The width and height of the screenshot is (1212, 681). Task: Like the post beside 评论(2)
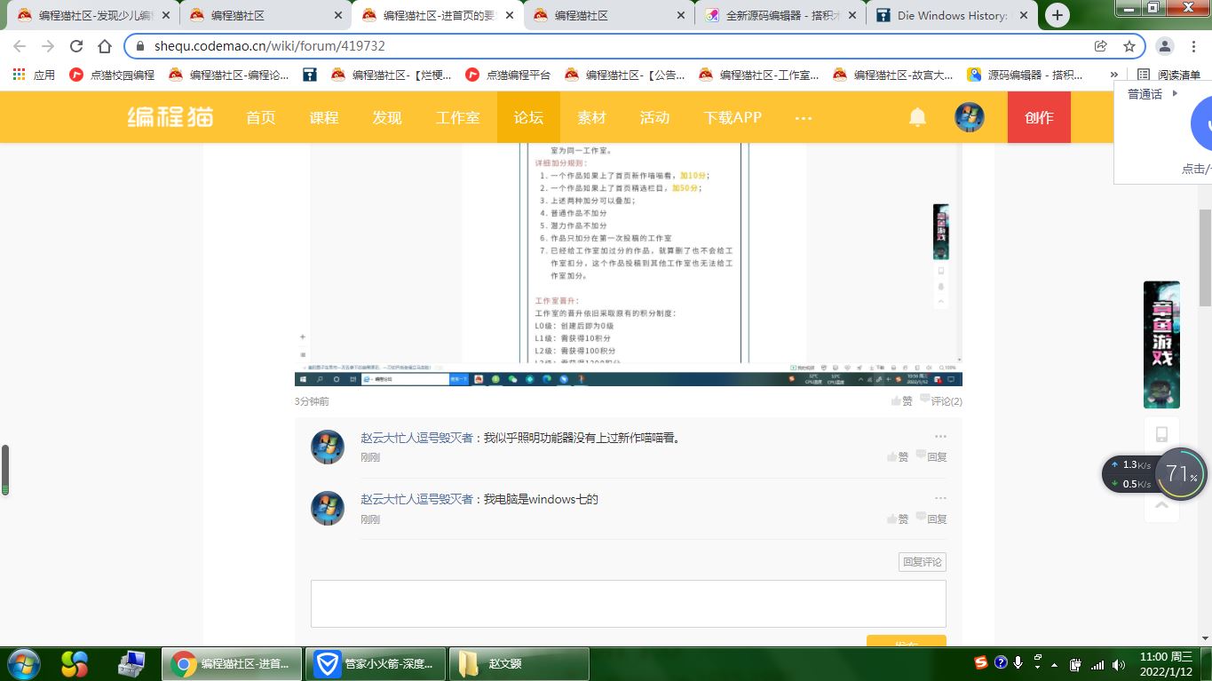(902, 401)
